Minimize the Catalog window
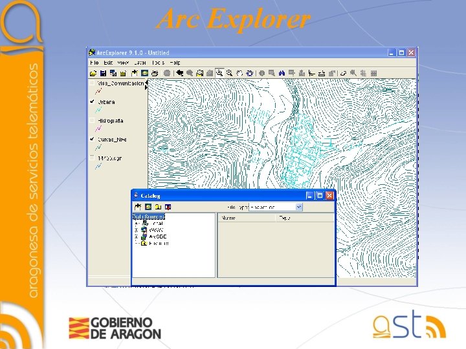 click(x=309, y=196)
